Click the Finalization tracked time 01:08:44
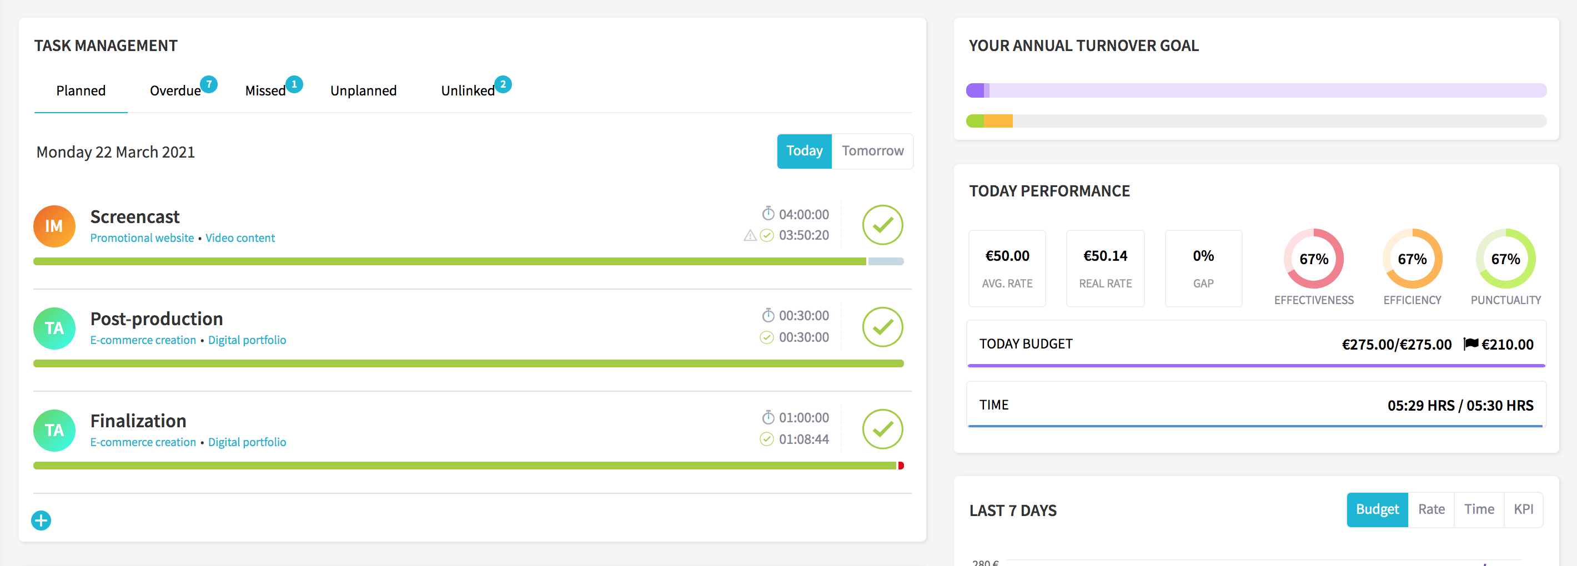1577x566 pixels. 804,439
